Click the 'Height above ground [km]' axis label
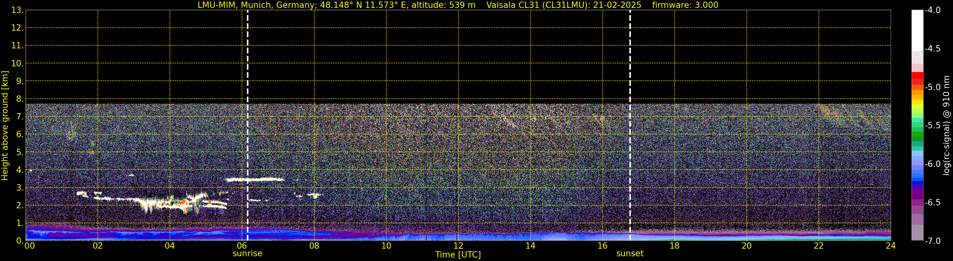This screenshot has height=261, width=953. tap(5, 126)
